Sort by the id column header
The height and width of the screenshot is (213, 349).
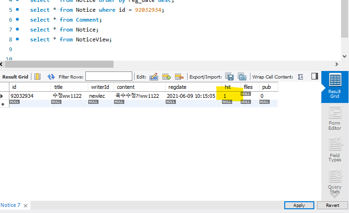point(30,87)
